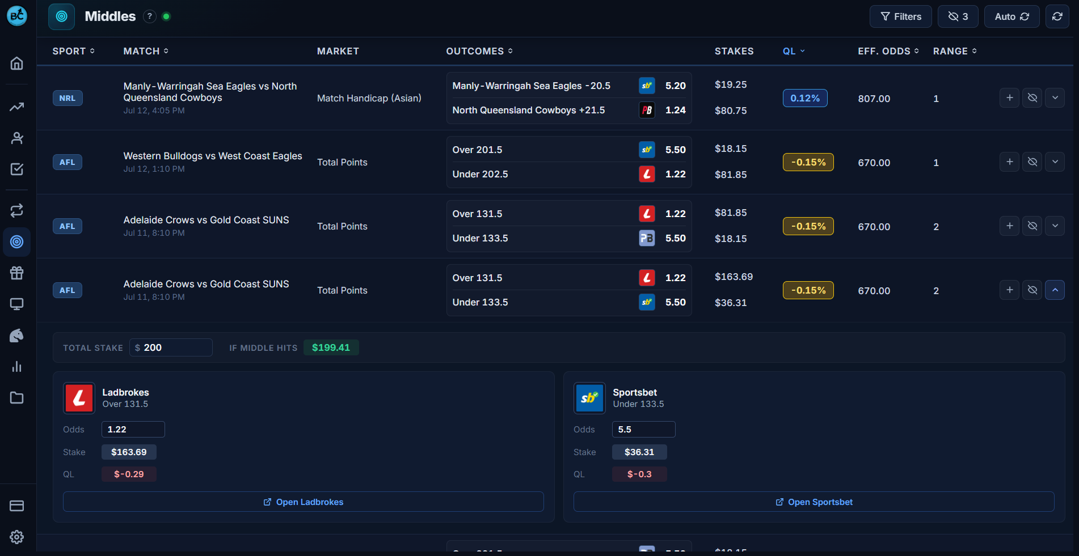The image size is (1079, 556).
Task: Edit the Sportsbet odds field 5.5
Action: click(644, 429)
